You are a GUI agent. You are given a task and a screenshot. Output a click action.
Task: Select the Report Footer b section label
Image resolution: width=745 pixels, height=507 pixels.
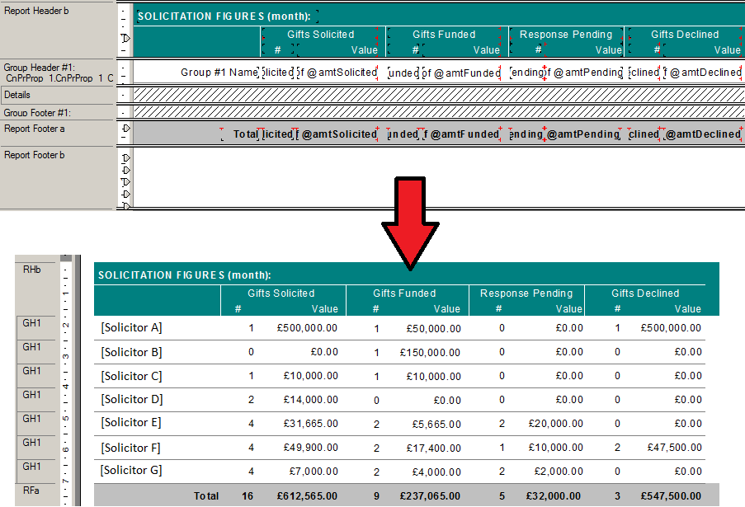34,155
